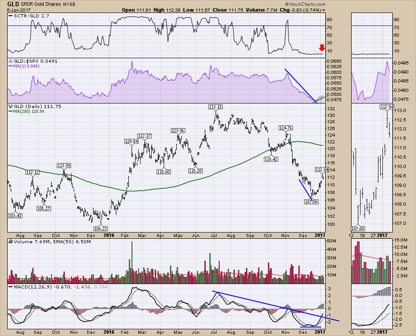Click the 50M volume axis label
Screen dimensions: 416x336
coord(332,241)
